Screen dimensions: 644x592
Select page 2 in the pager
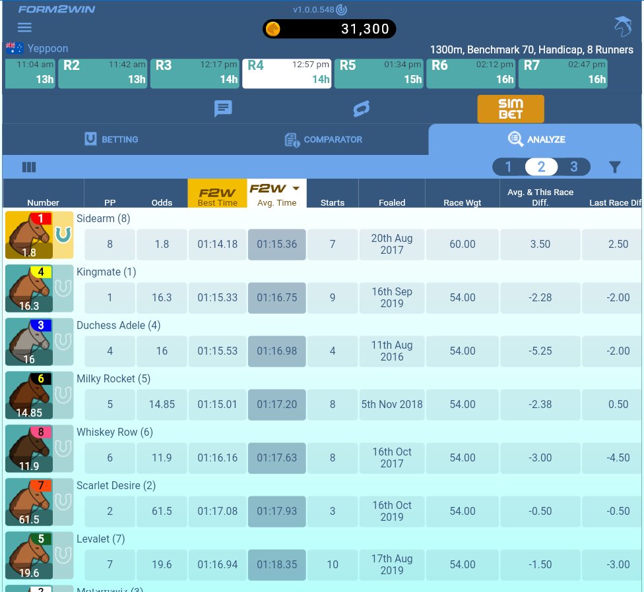point(541,167)
